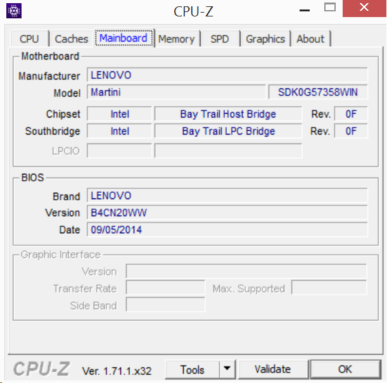Screen dimensions: 387x383
Task: Open the CPU tab
Action: point(29,39)
